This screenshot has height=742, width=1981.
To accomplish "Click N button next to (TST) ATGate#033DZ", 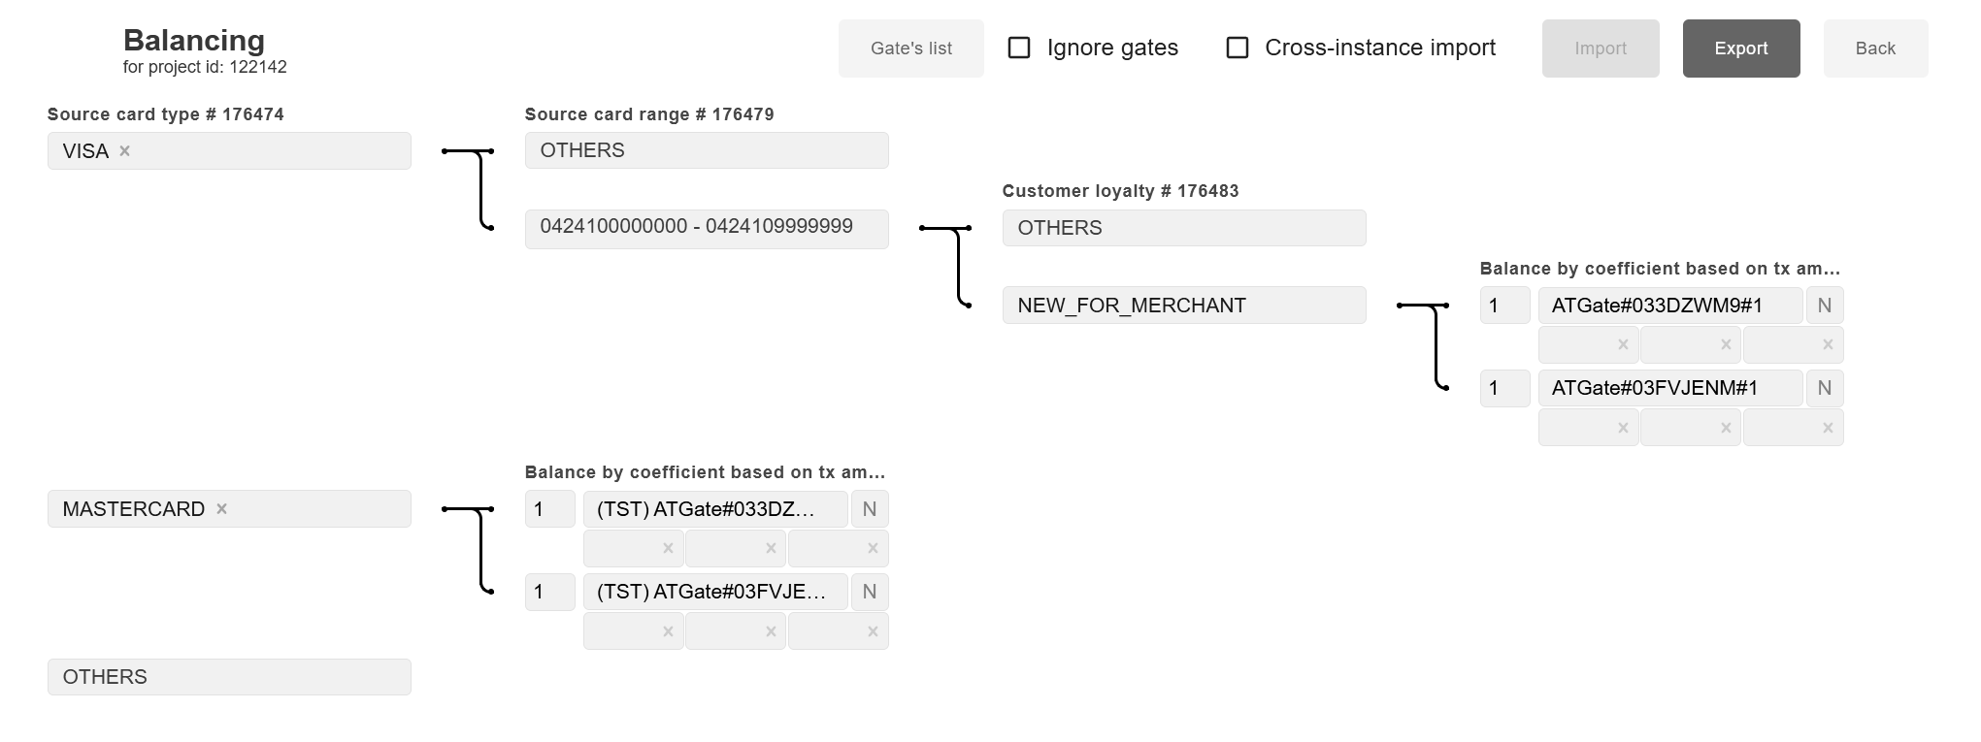I will click(869, 509).
